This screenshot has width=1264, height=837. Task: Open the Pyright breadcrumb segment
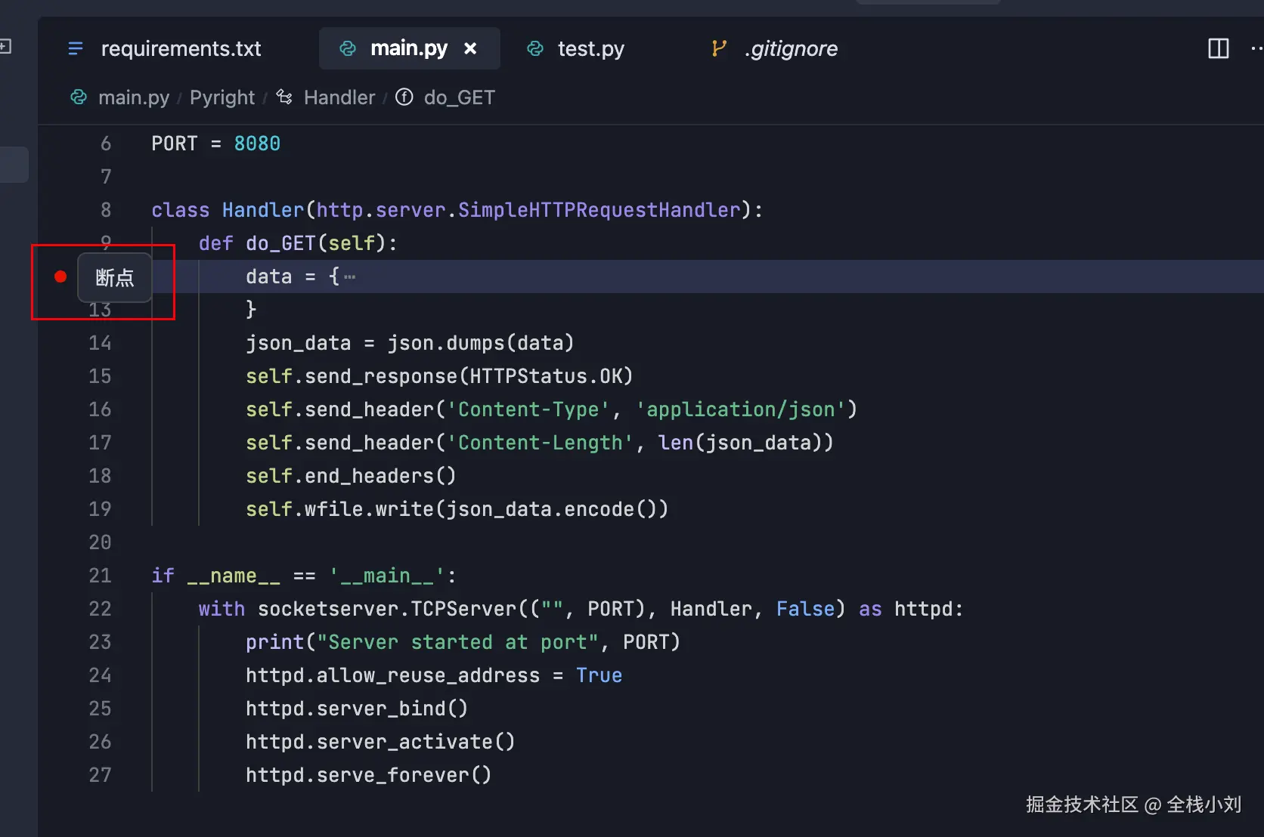click(222, 97)
